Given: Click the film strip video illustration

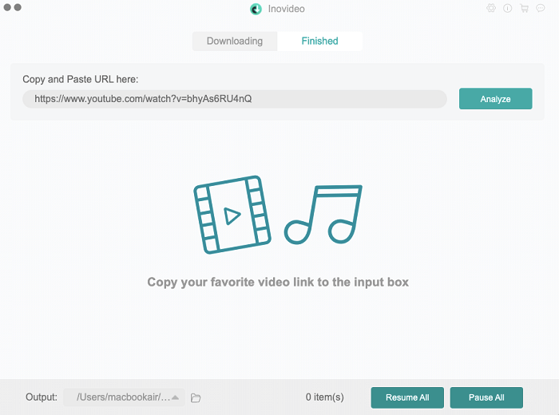Looking at the screenshot, I should click(232, 215).
